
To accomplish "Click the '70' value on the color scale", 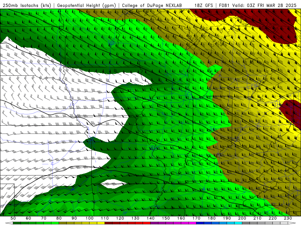I will coord(44,218).
